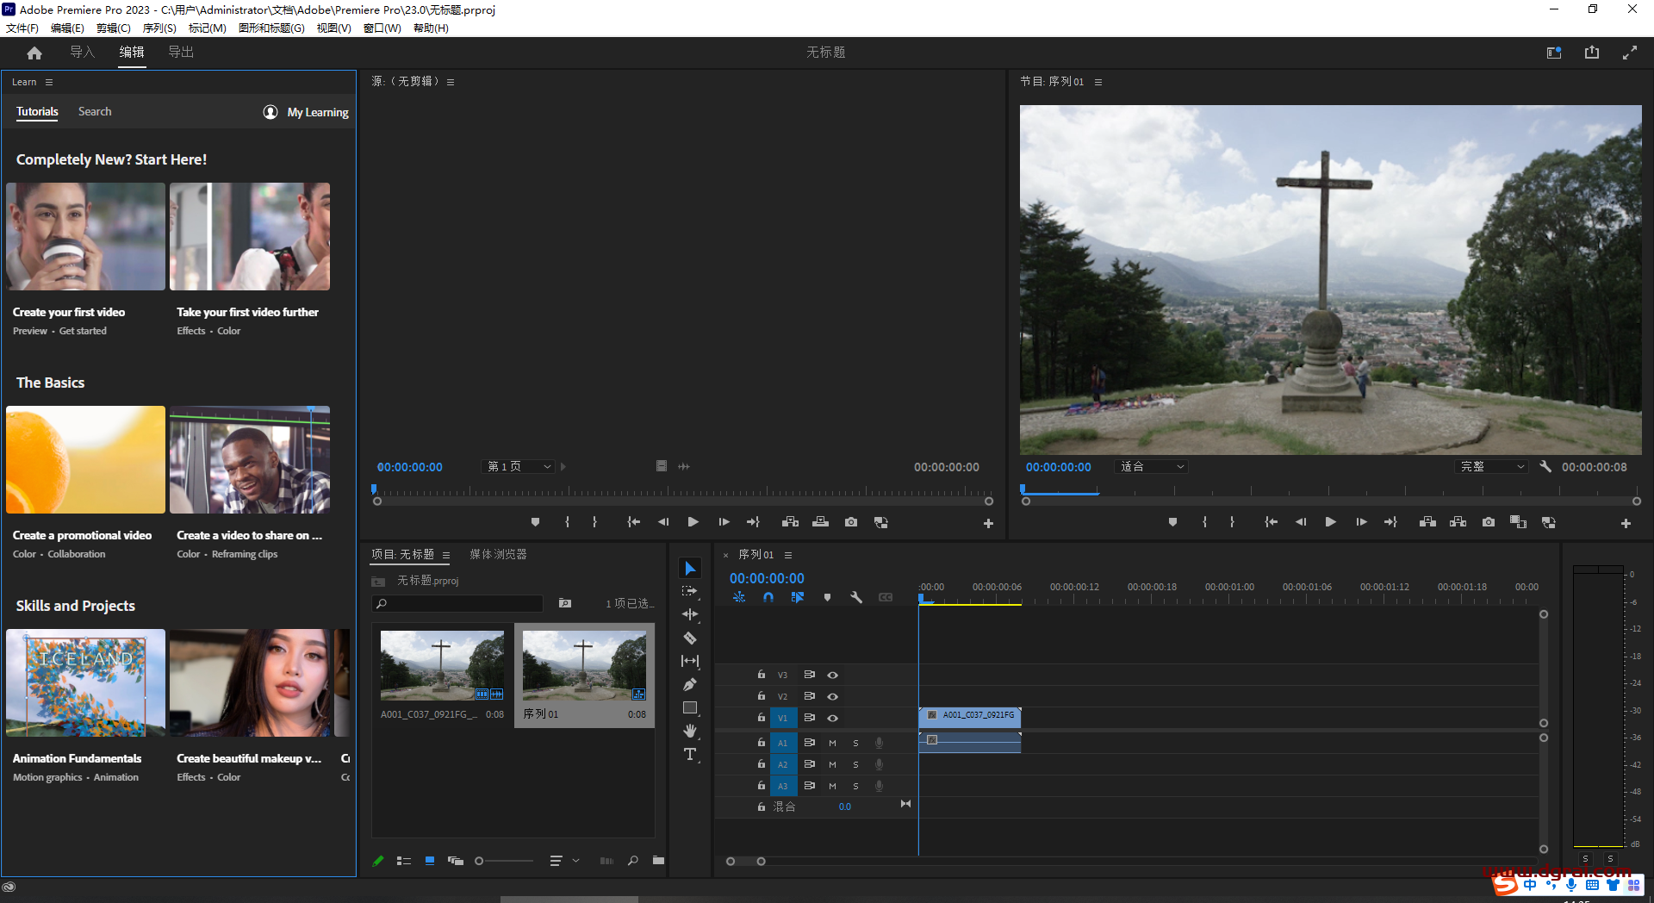
Task: Hide video track V1 with the eye icon
Action: pyautogui.click(x=832, y=717)
